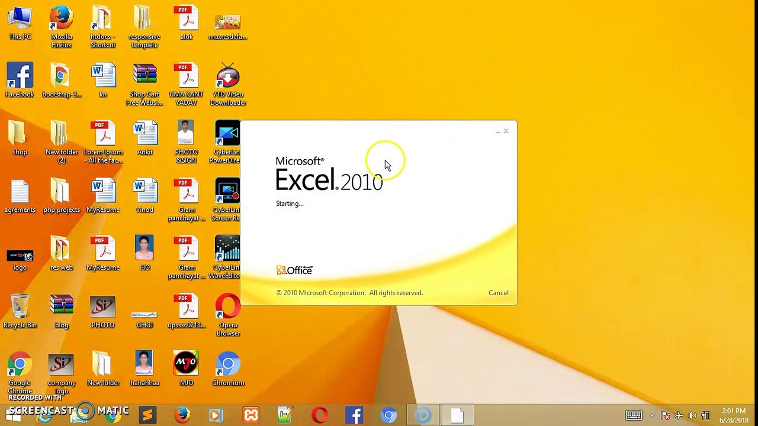Open MJO desktop icon
This screenshot has height=426, width=758.
[186, 370]
